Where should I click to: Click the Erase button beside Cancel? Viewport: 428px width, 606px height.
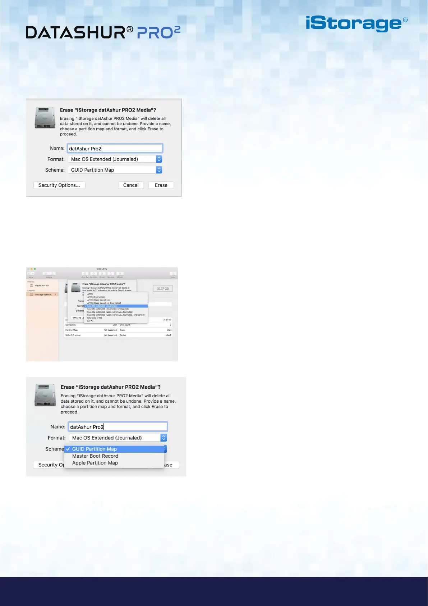tap(161, 185)
